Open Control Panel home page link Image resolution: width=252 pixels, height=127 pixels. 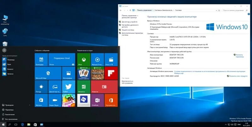(x=130, y=17)
